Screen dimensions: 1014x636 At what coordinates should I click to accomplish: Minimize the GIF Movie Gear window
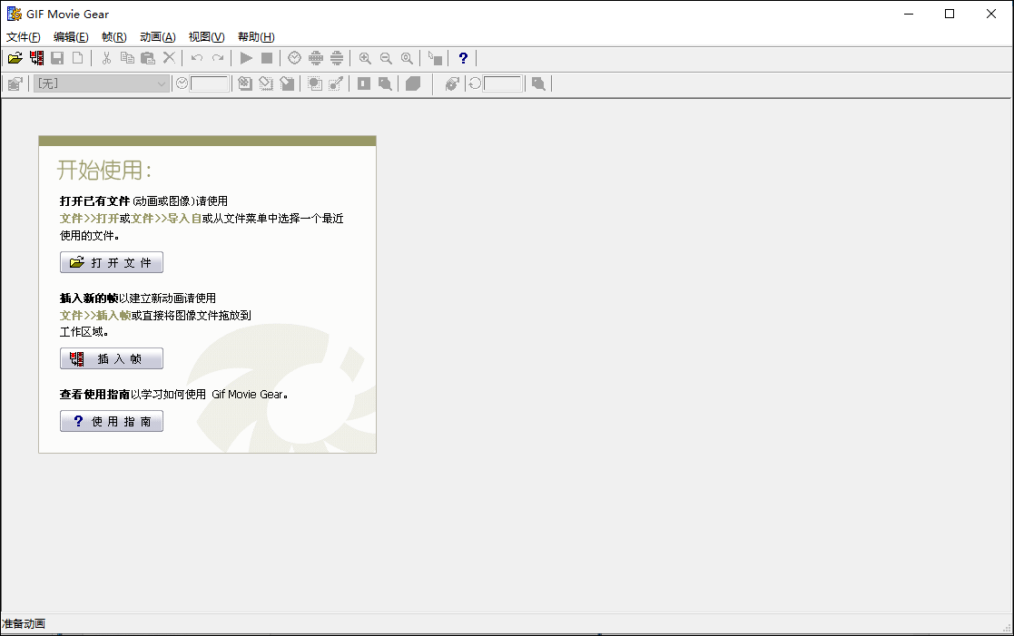[x=909, y=14]
